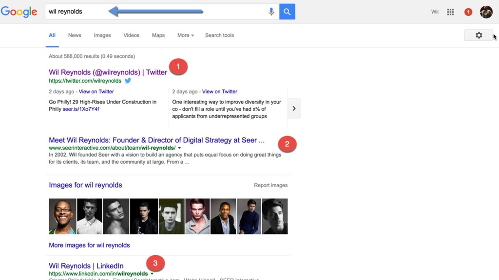Click 'More images for wil reynolds'
This screenshot has width=499, height=280.
(89, 245)
